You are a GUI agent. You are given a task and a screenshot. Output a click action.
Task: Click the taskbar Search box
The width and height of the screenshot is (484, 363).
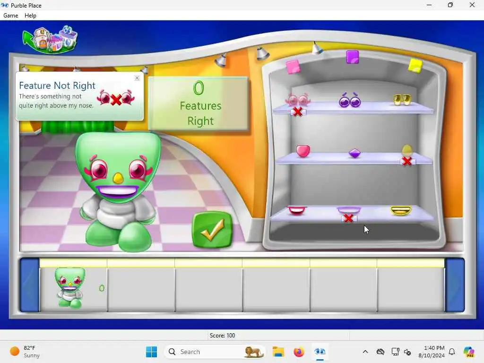215,352
